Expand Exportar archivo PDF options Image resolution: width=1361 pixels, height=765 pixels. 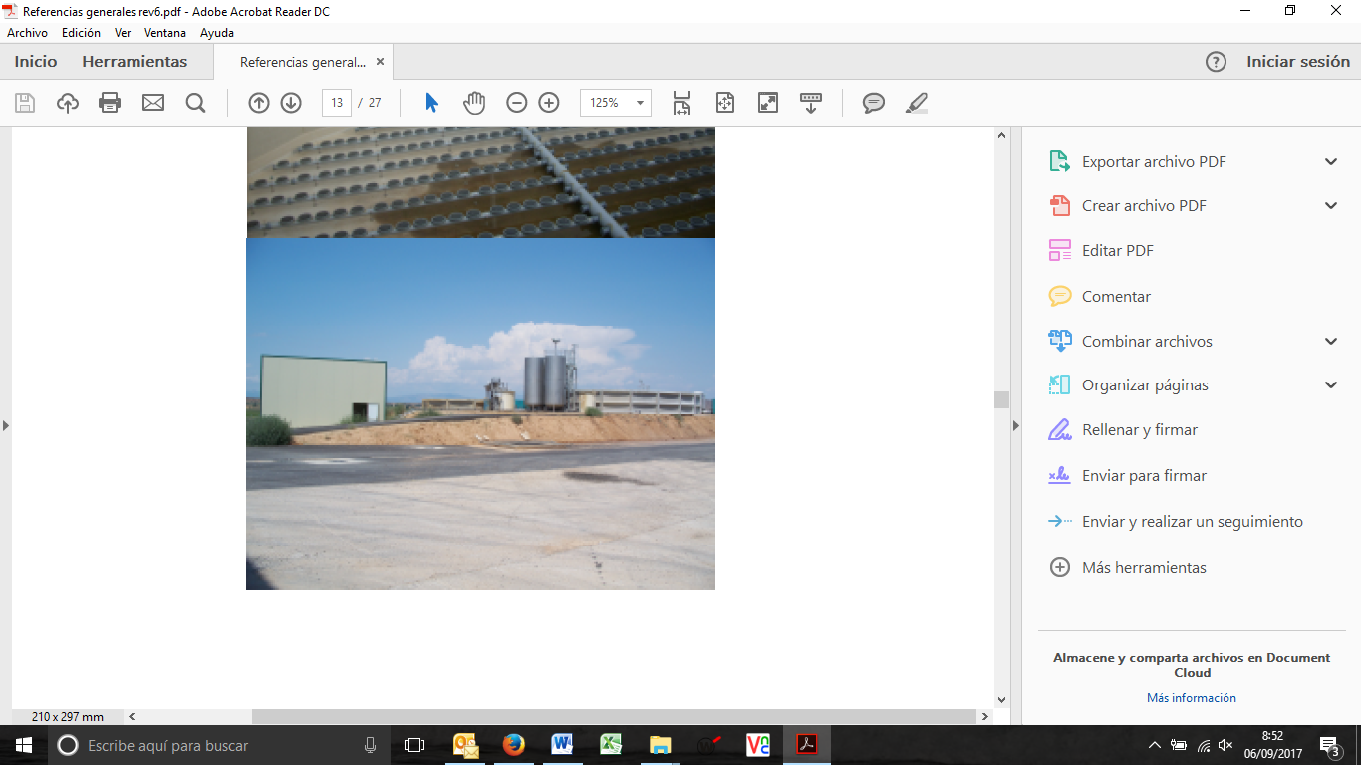point(1331,162)
